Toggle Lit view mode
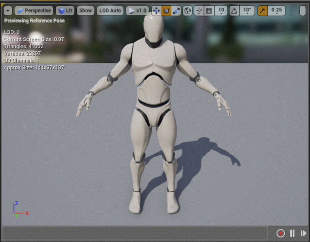 tap(65, 10)
